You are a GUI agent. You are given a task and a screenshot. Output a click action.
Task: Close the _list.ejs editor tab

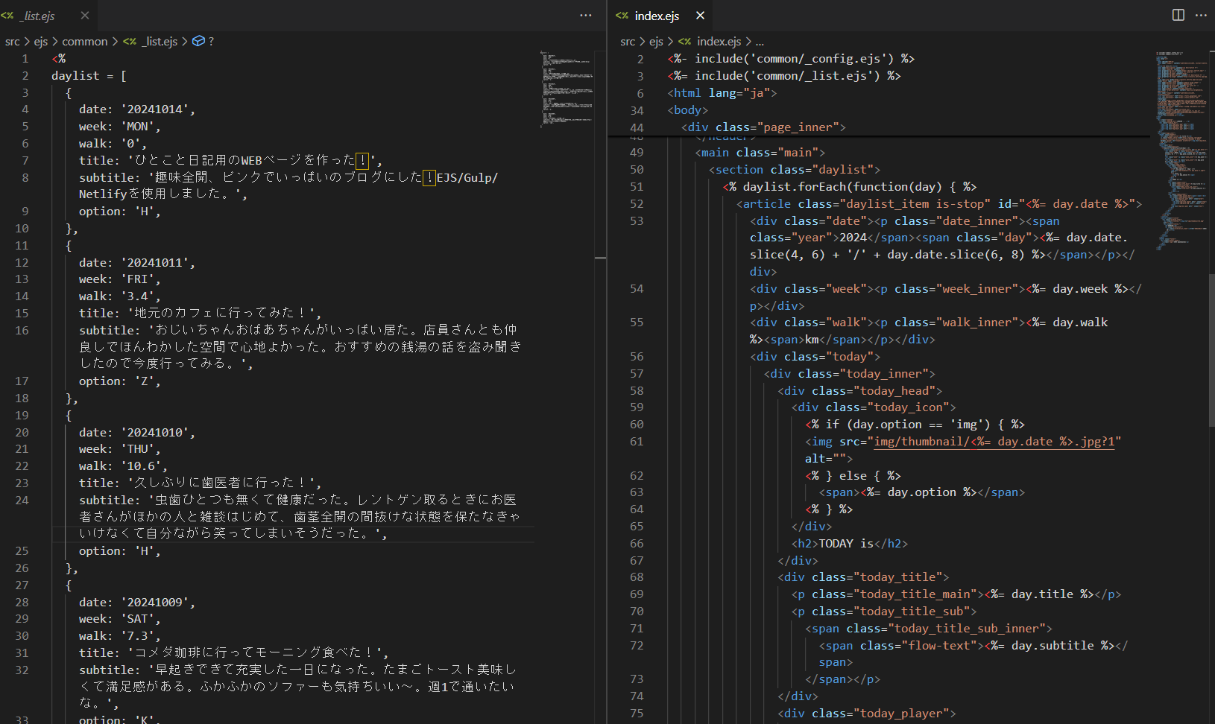pyautogui.click(x=85, y=16)
